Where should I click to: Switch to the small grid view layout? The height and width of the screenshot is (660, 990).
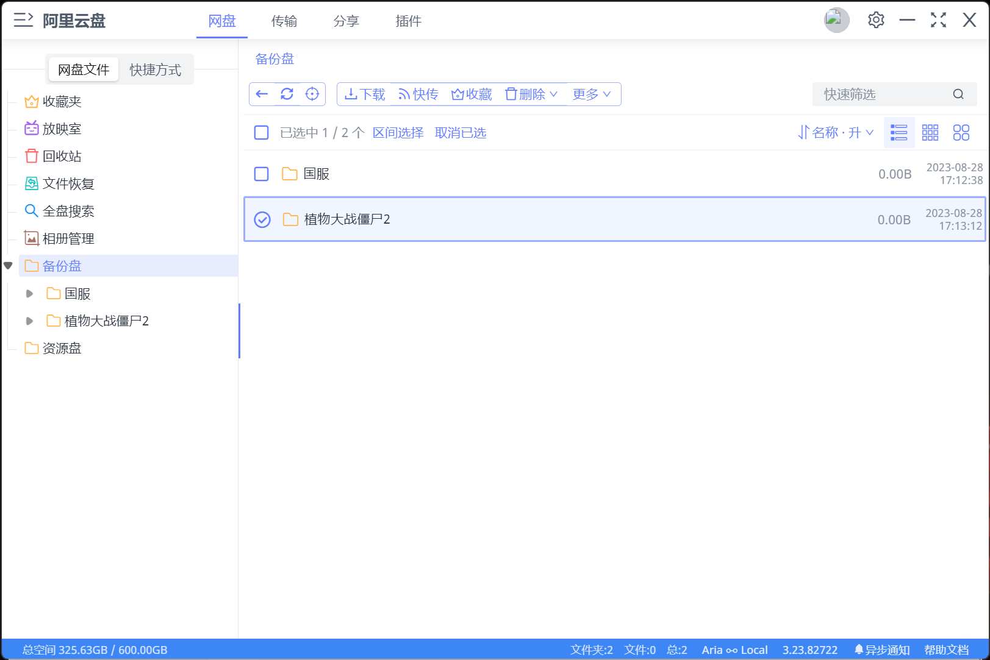pyautogui.click(x=930, y=133)
